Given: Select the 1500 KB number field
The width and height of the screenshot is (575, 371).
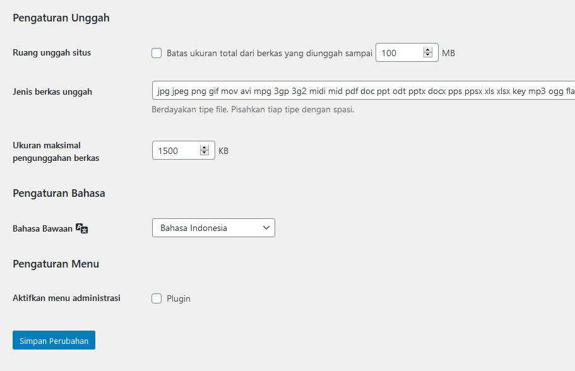Looking at the screenshot, I should 174,151.
